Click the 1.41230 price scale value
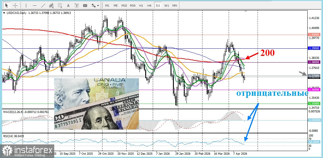Image resolution: width=323 pixels, height=158 pixels. (314, 18)
